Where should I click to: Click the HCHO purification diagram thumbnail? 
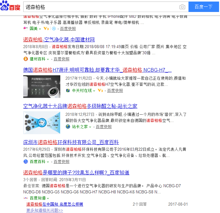(42, 123)
